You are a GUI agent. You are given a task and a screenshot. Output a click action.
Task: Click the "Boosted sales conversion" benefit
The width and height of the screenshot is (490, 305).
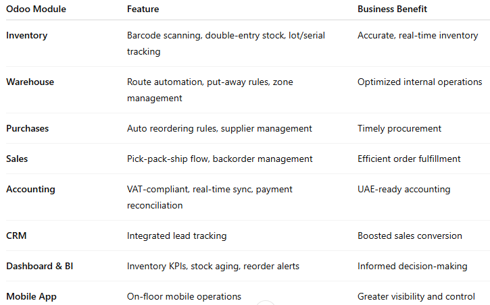click(410, 236)
